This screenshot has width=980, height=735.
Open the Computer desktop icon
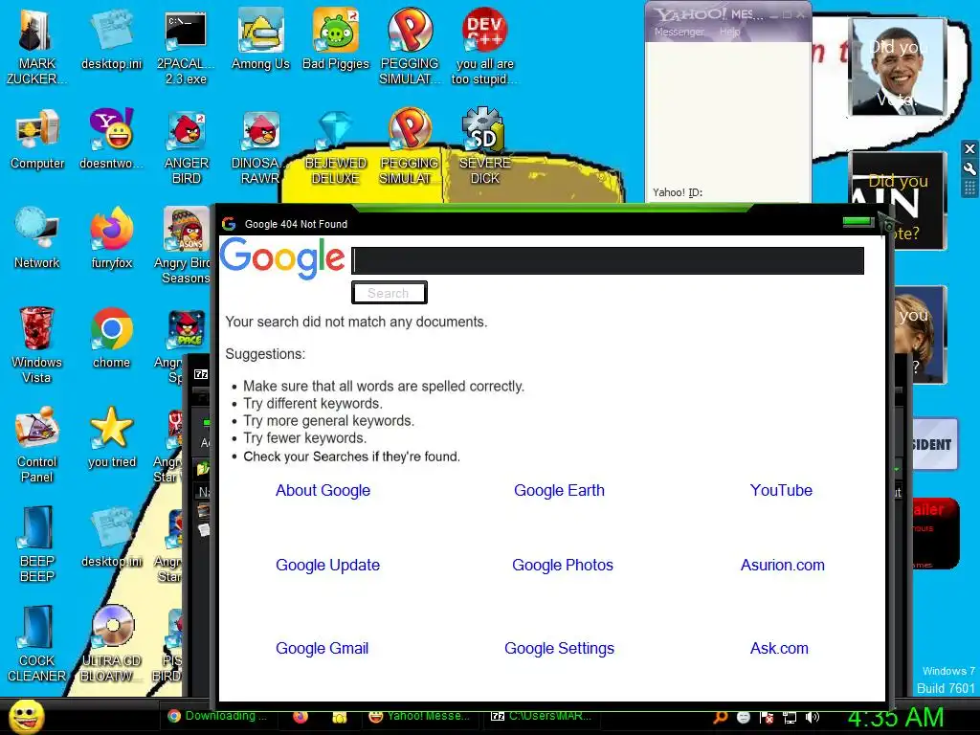[x=37, y=139]
